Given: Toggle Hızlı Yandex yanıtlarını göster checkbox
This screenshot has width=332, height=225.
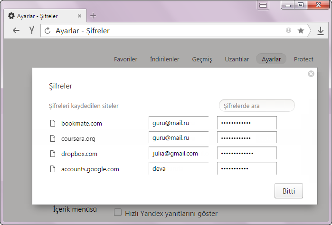Looking at the screenshot, I should [x=118, y=212].
